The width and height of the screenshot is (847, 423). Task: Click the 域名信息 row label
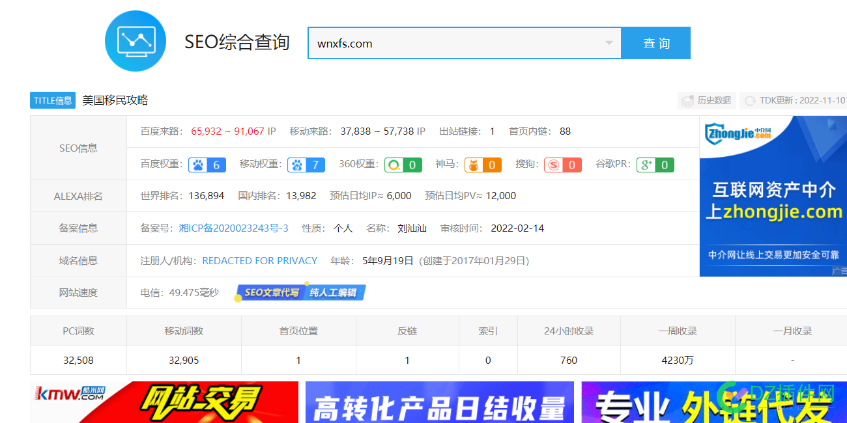pos(78,261)
